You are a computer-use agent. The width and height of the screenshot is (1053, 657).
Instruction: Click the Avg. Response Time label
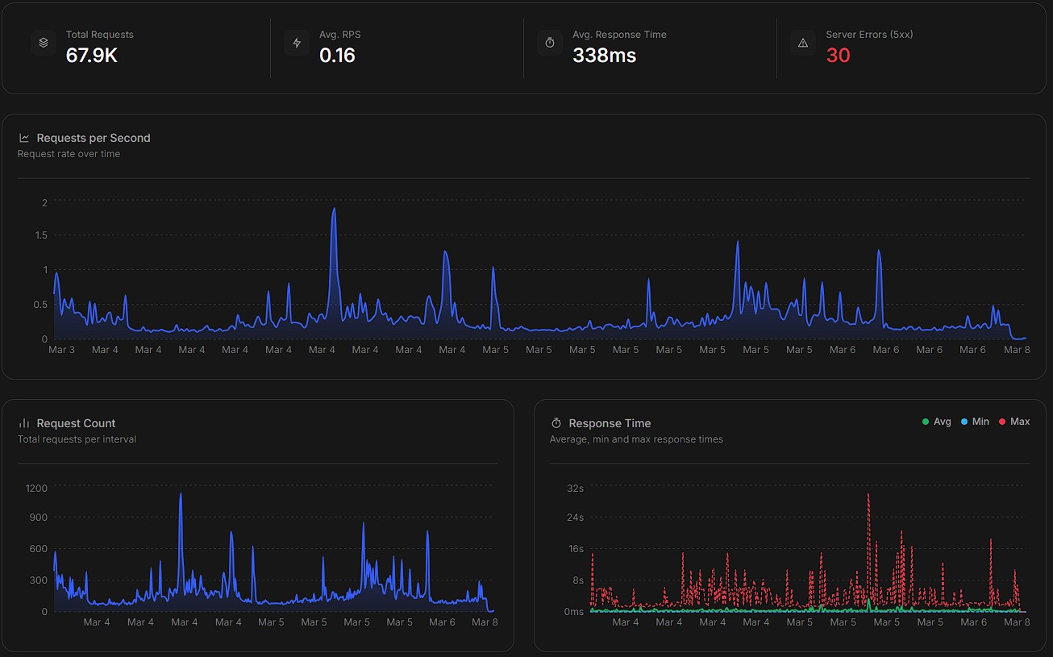pos(619,35)
